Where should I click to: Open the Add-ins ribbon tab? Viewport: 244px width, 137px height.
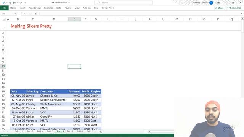click(x=87, y=8)
